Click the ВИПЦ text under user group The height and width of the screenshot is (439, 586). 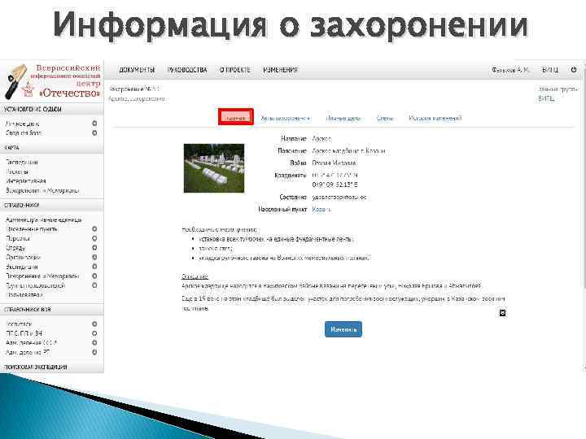[546, 98]
